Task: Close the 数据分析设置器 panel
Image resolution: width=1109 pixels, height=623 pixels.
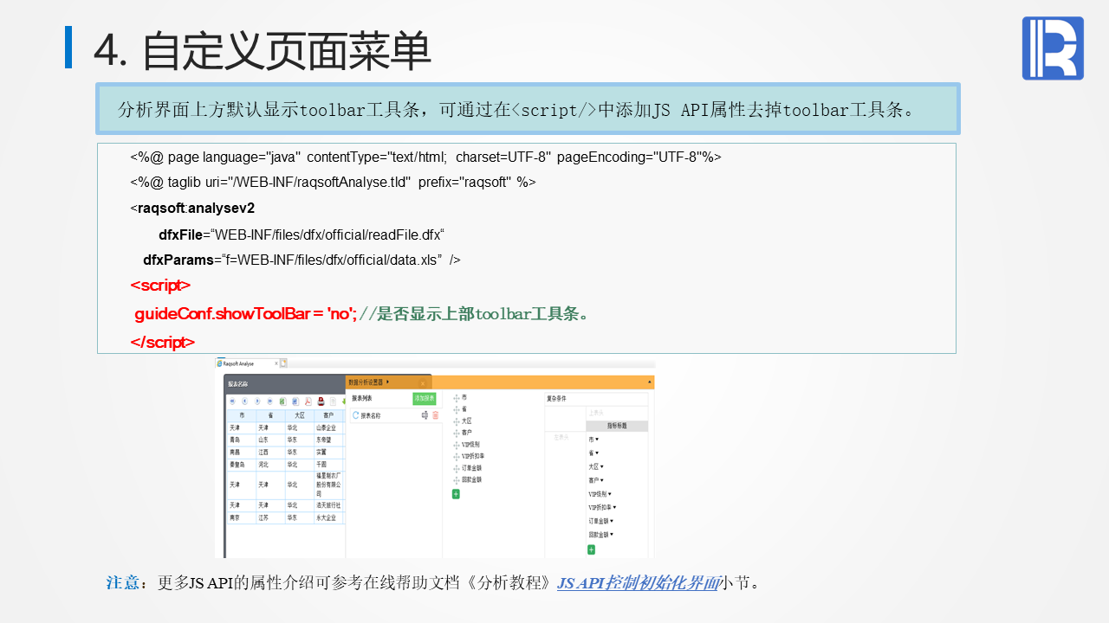Action: (423, 382)
